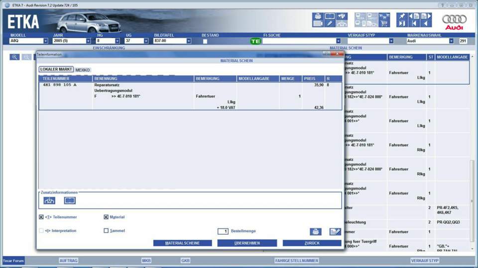Click the ÜBERNEHMEN button

click(x=247, y=243)
